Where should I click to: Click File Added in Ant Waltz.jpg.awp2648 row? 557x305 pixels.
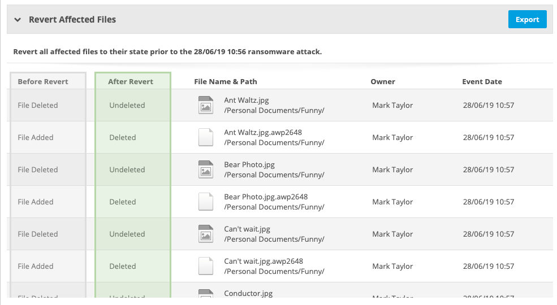(x=36, y=137)
